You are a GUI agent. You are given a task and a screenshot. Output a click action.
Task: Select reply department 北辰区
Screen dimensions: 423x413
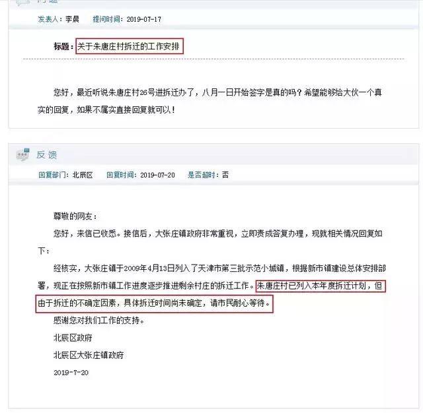(83, 175)
